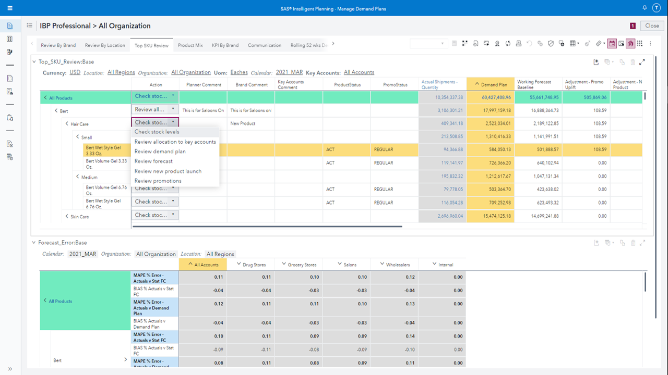This screenshot has height=375, width=668.
Task: Click the list view icon beside breadcrumb
Action: pos(30,26)
